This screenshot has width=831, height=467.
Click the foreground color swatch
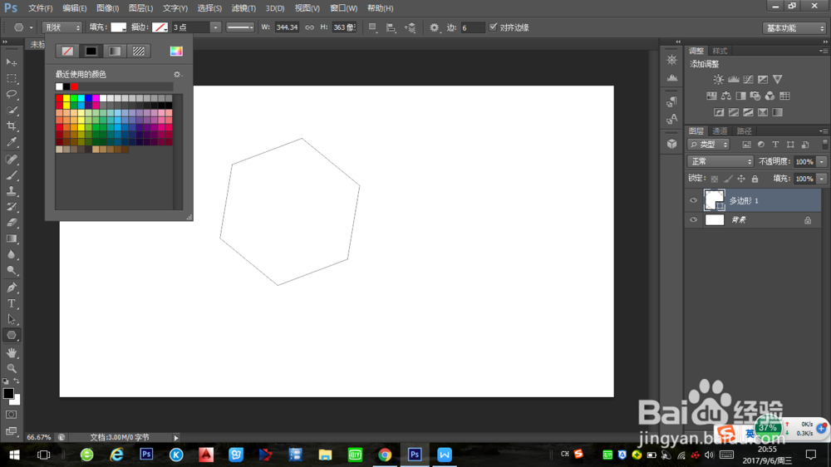point(8,394)
